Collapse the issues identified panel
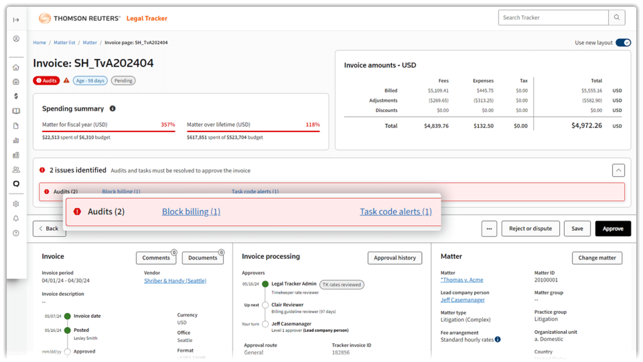This screenshot has height=362, width=643. coord(618,170)
